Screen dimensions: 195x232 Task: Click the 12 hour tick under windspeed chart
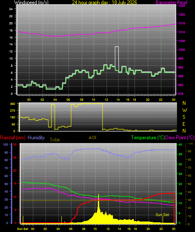point(106,100)
